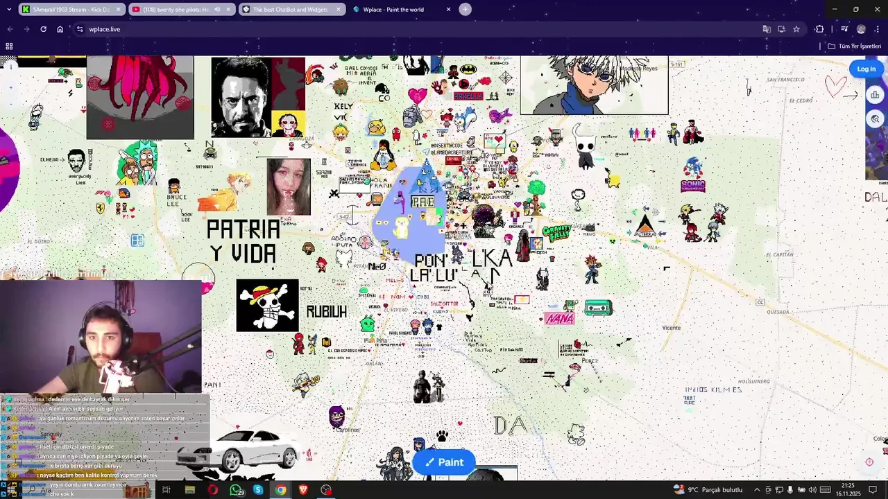Open the Tüm Yer İşaretleri bookmarks folder

tap(855, 46)
